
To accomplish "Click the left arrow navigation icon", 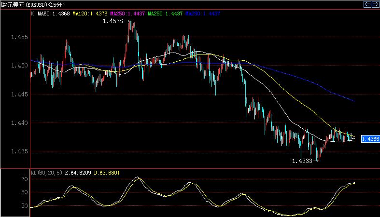I will click(x=367, y=4).
